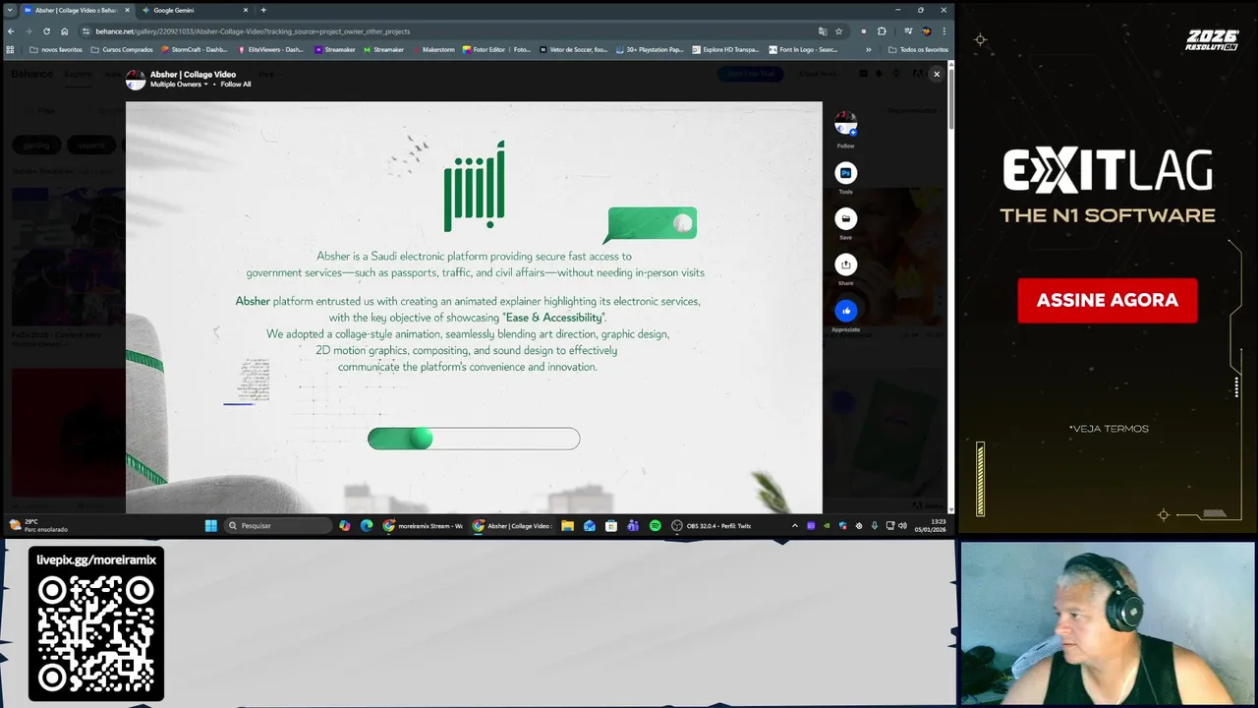Open the Explore HD Transparent bookmark
1258x708 pixels.
tap(725, 49)
